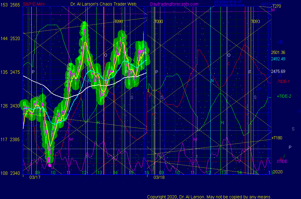Screen dimensions: 301x199
Task: Click the 108 2340 axis label
Action: click(10, 173)
